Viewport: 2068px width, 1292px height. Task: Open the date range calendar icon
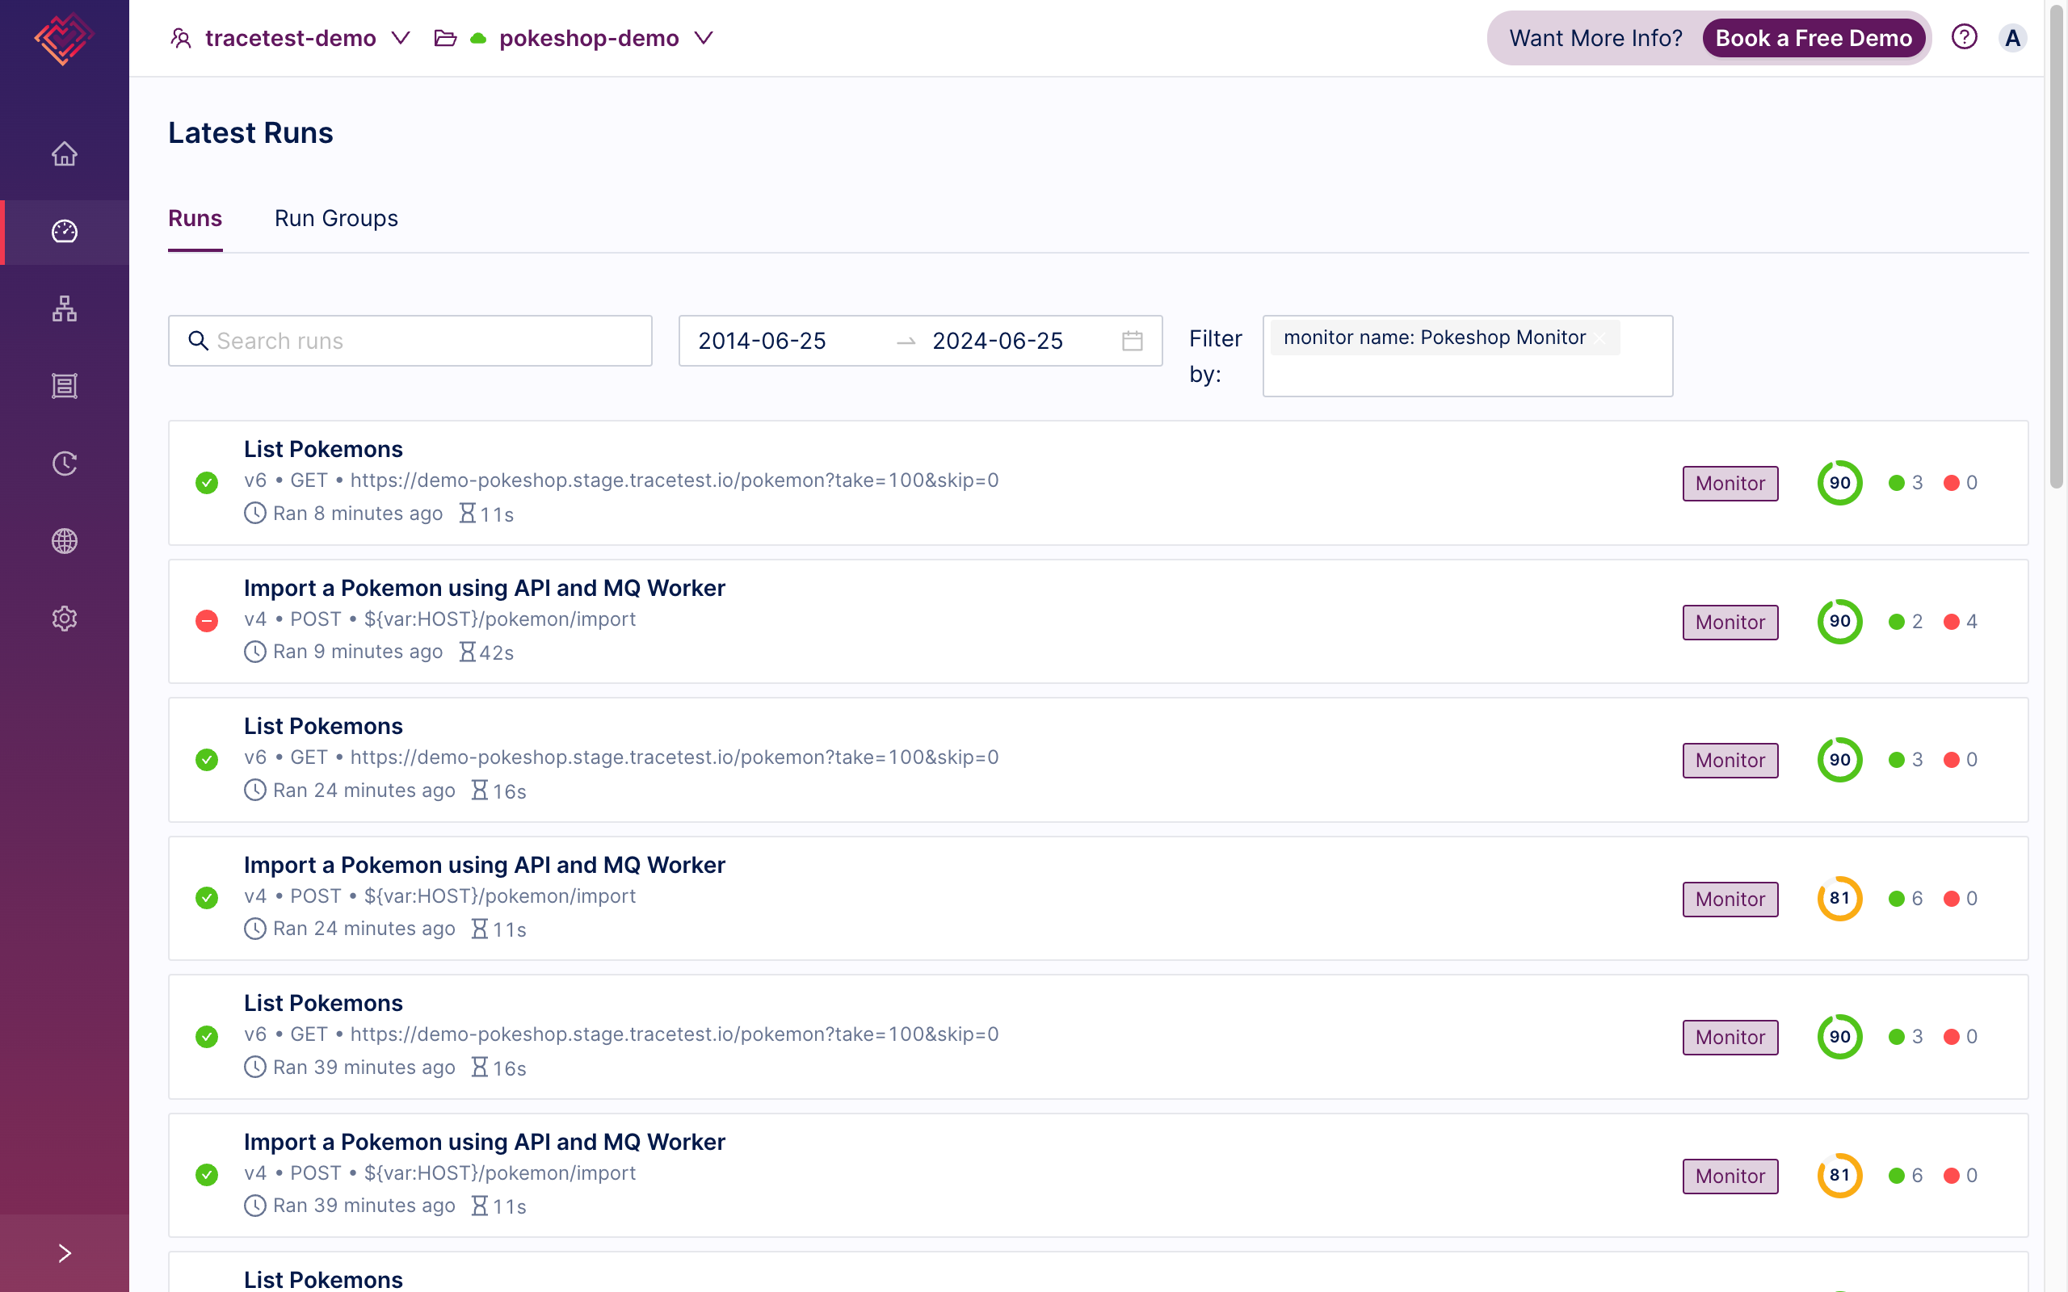[x=1132, y=341]
